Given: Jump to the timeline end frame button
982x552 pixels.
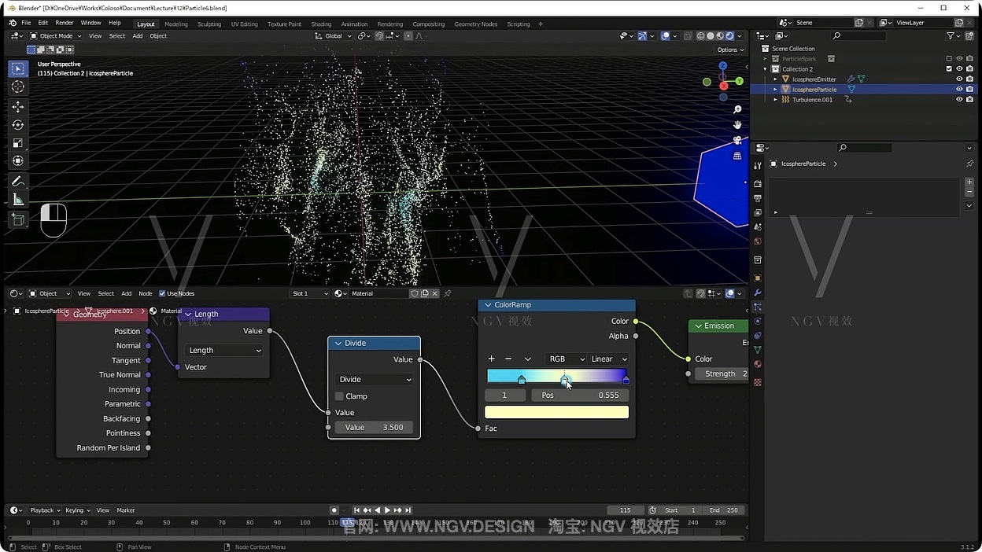Looking at the screenshot, I should pyautogui.click(x=408, y=510).
